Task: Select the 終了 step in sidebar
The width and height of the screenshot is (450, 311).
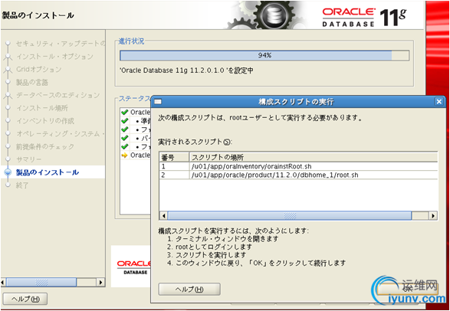Action: point(22,185)
